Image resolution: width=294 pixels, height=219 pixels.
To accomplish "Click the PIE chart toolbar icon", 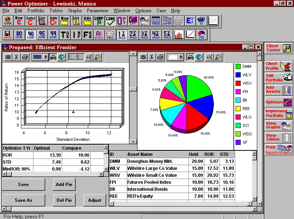I will 202,35.
